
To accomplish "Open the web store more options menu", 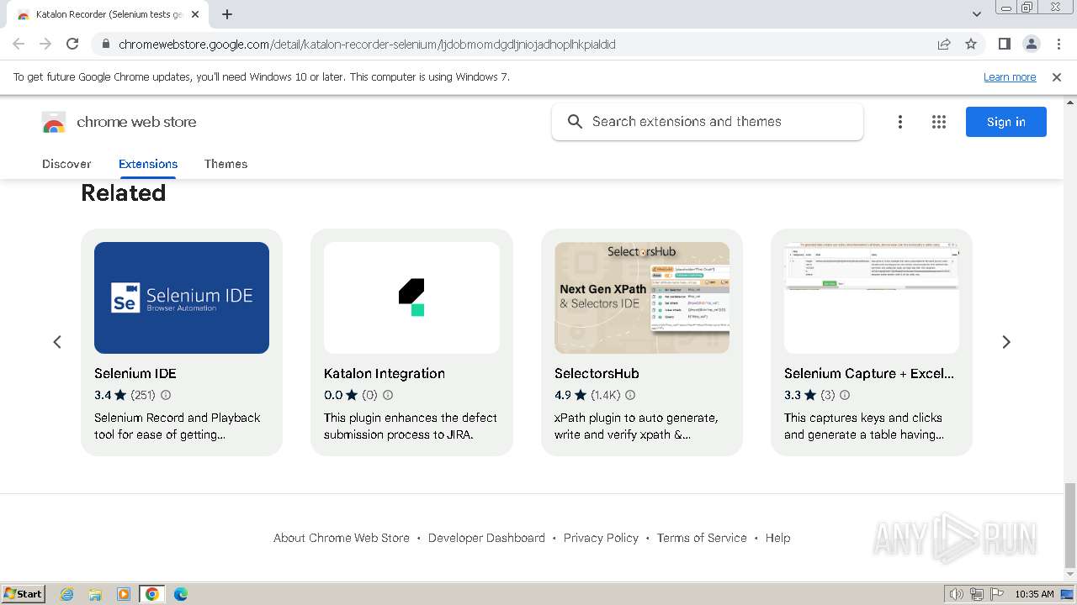I will pos(899,122).
